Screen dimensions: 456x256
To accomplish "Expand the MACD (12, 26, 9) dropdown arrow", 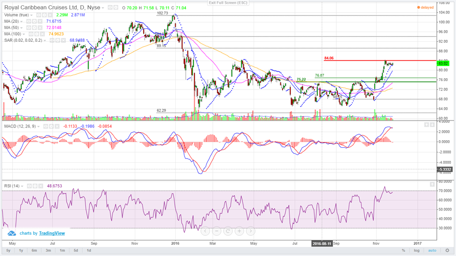I will [x=39, y=127].
